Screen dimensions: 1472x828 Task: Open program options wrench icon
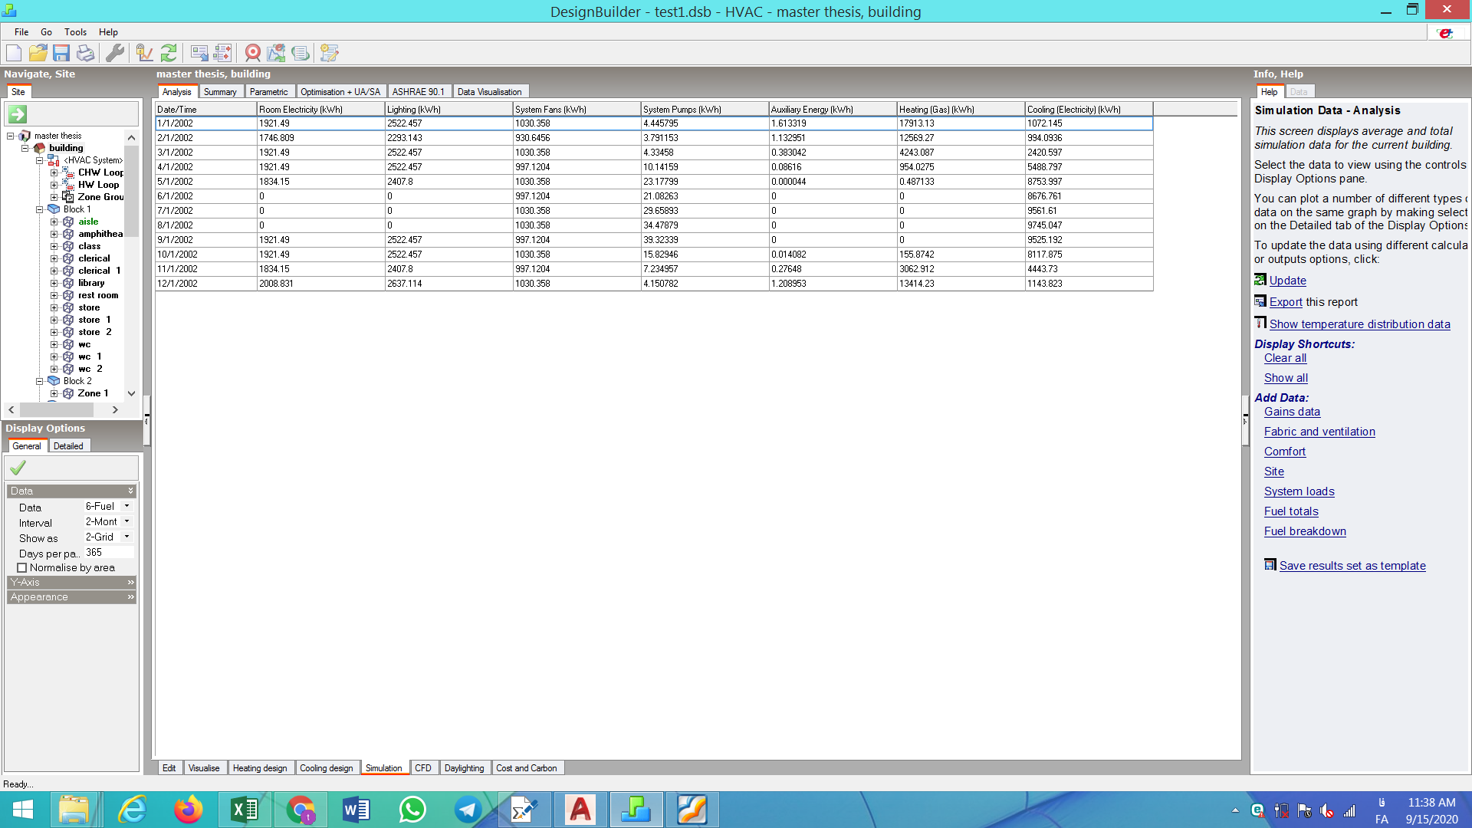pos(115,53)
